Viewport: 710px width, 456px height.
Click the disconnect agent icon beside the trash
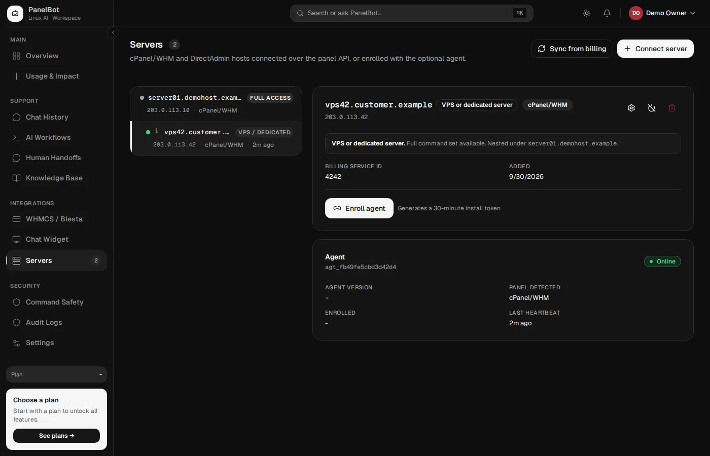pos(652,108)
